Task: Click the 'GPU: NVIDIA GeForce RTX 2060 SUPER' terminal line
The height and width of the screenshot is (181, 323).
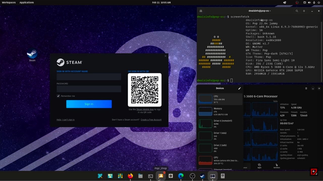Action: (x=274, y=70)
